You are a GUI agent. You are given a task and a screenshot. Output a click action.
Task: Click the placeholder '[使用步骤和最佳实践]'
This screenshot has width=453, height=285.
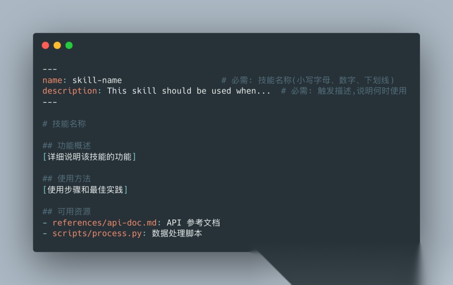click(x=85, y=190)
